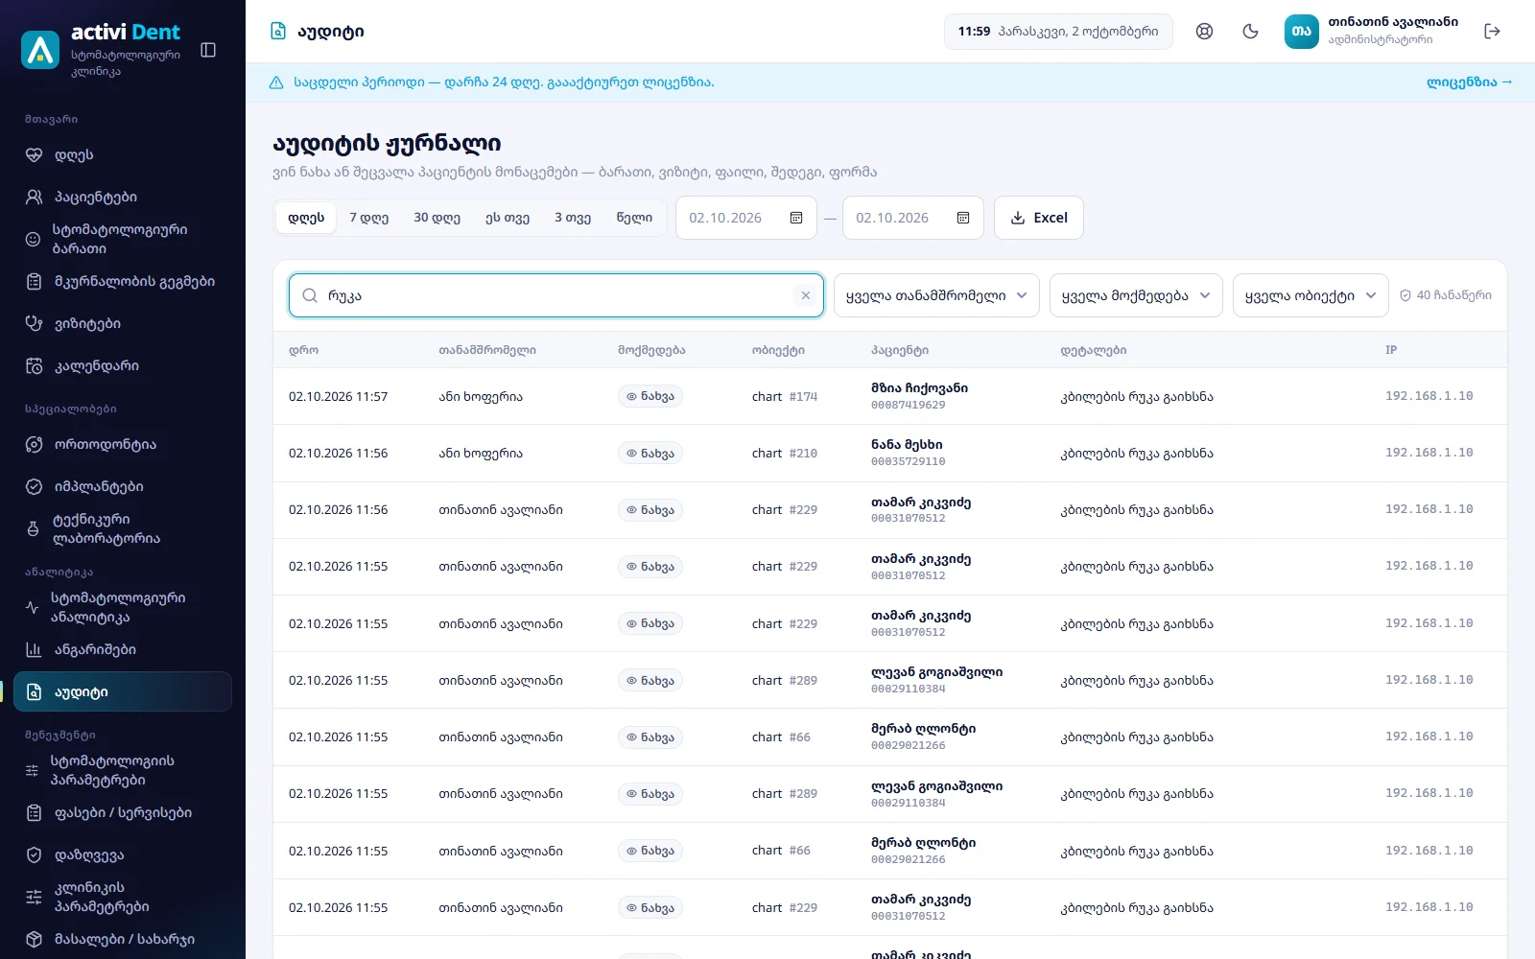
Task: Open თინათინ ავალიანი user profile
Action: point(1372,32)
